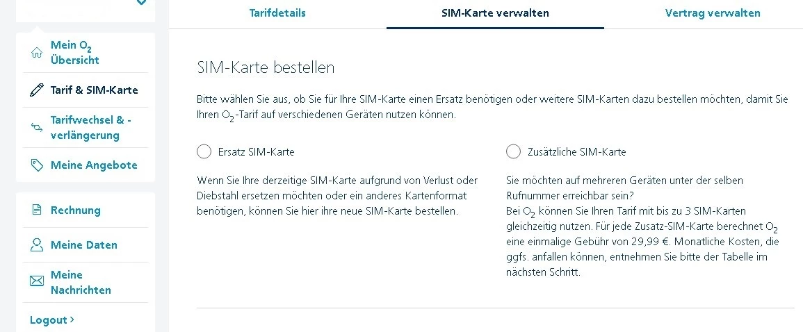The width and height of the screenshot is (803, 332).
Task: Navigate to Mein O2 Übersicht
Action: [x=74, y=53]
